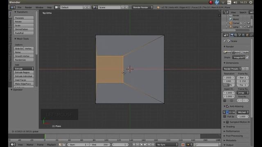Open the outliner editor type icon

(x=226, y=12)
